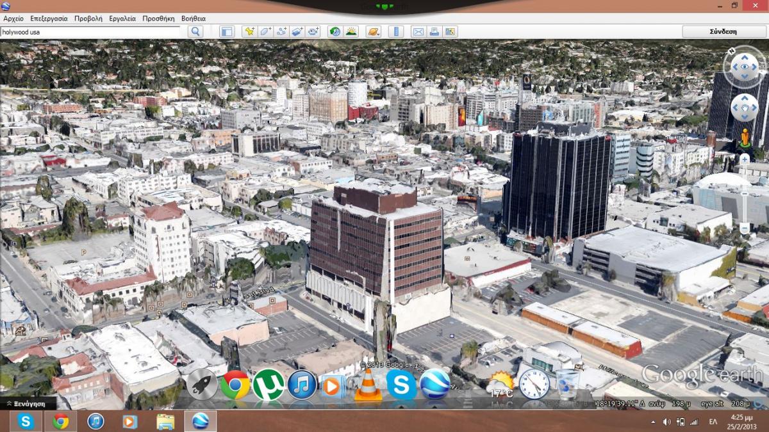769x432 pixels.
Task: Click the weather widget showing 17°C
Action: click(500, 385)
